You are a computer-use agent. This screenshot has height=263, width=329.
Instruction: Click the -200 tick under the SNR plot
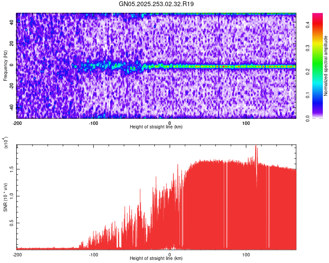tap(17, 254)
